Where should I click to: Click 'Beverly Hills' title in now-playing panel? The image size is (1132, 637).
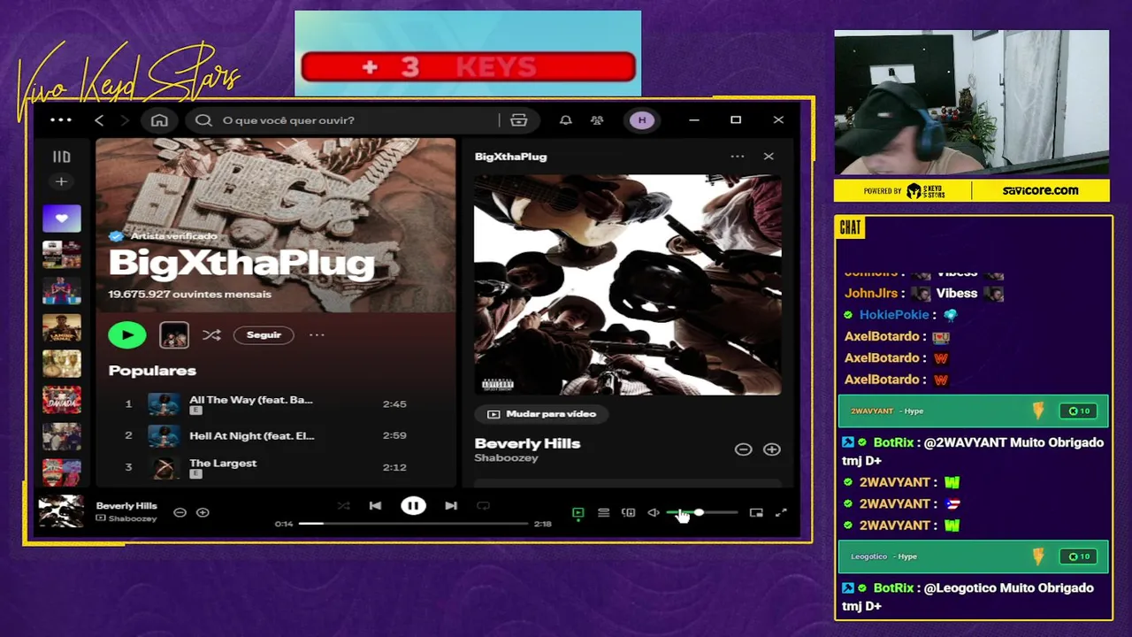tap(527, 443)
